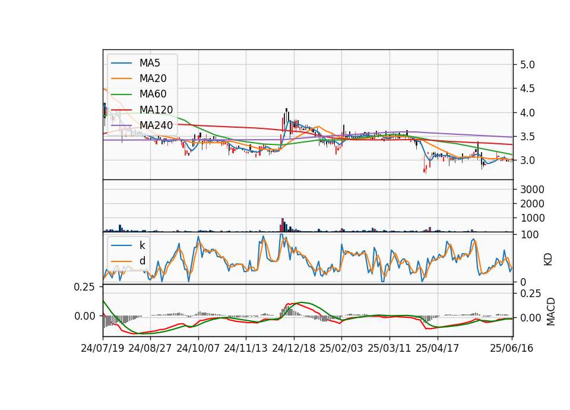
Task: Click the 3.5 price axis tick
Action: (x=527, y=137)
